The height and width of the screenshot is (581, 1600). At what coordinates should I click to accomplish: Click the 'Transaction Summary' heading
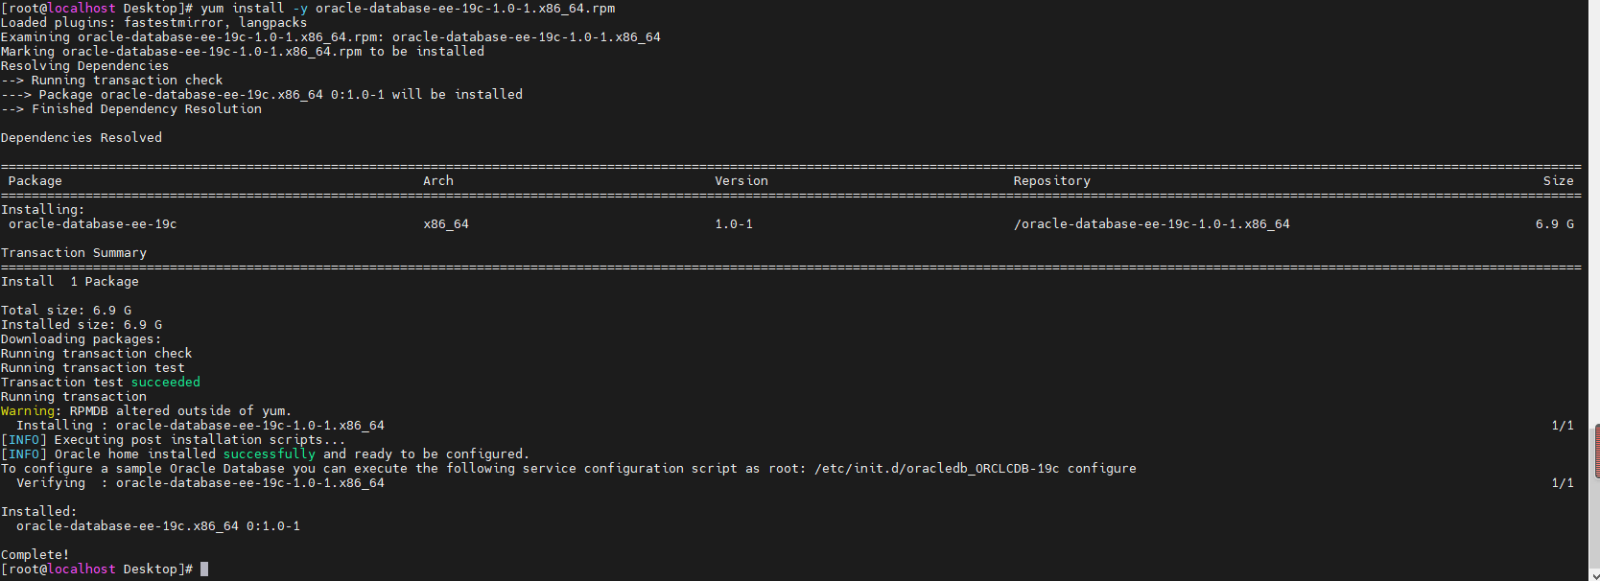point(74,253)
